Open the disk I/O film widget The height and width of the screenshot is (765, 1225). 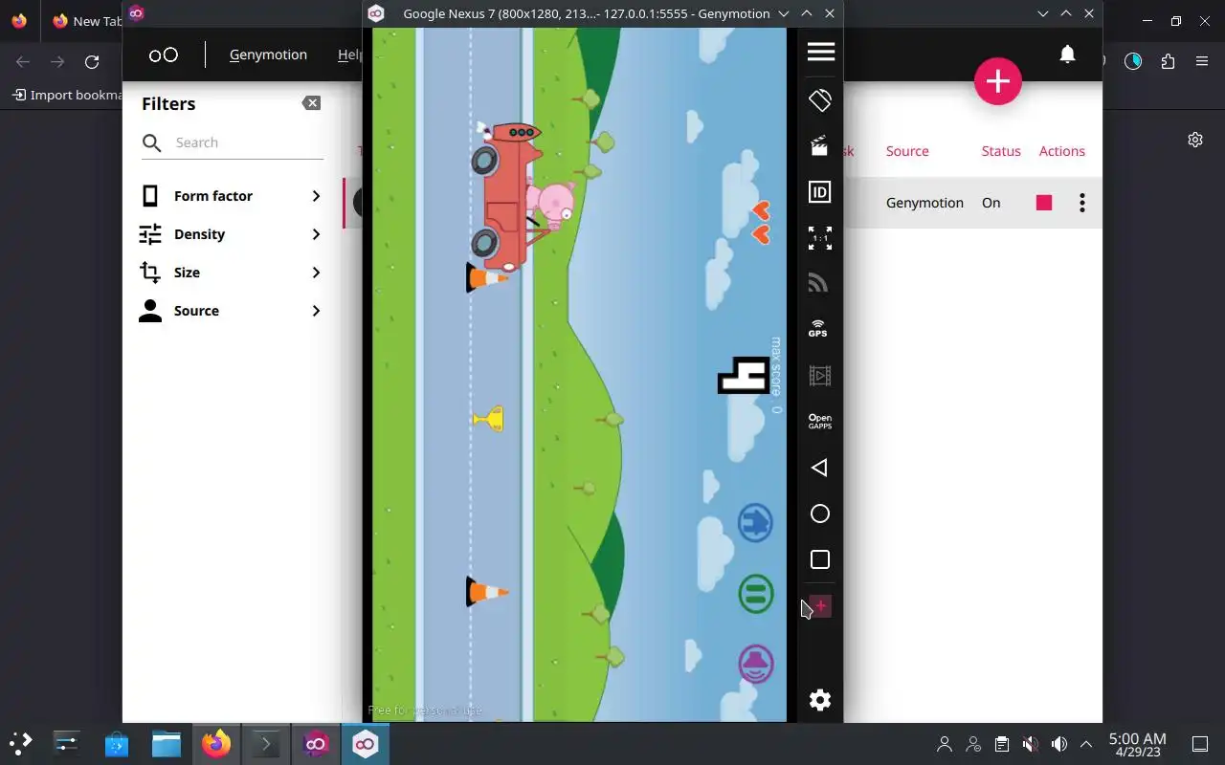coord(820,376)
